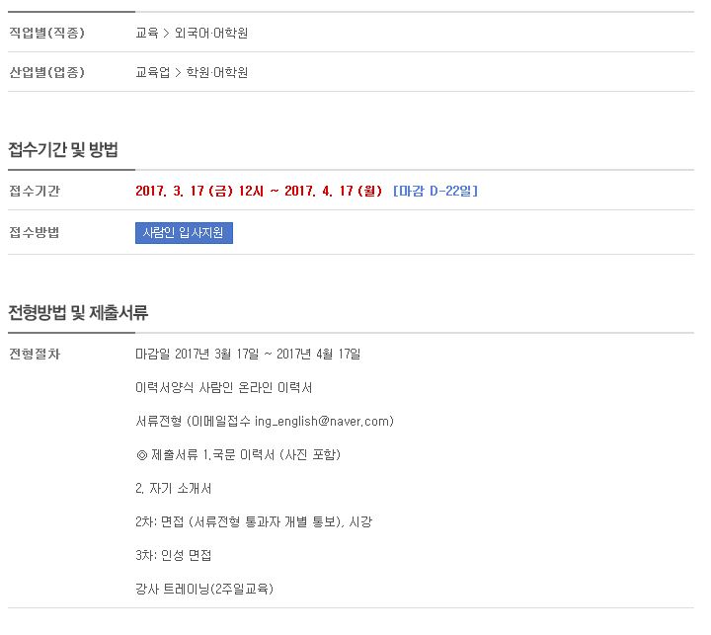The width and height of the screenshot is (711, 635).
Task: Click the 3차: 인성 면접 line
Action: click(173, 556)
